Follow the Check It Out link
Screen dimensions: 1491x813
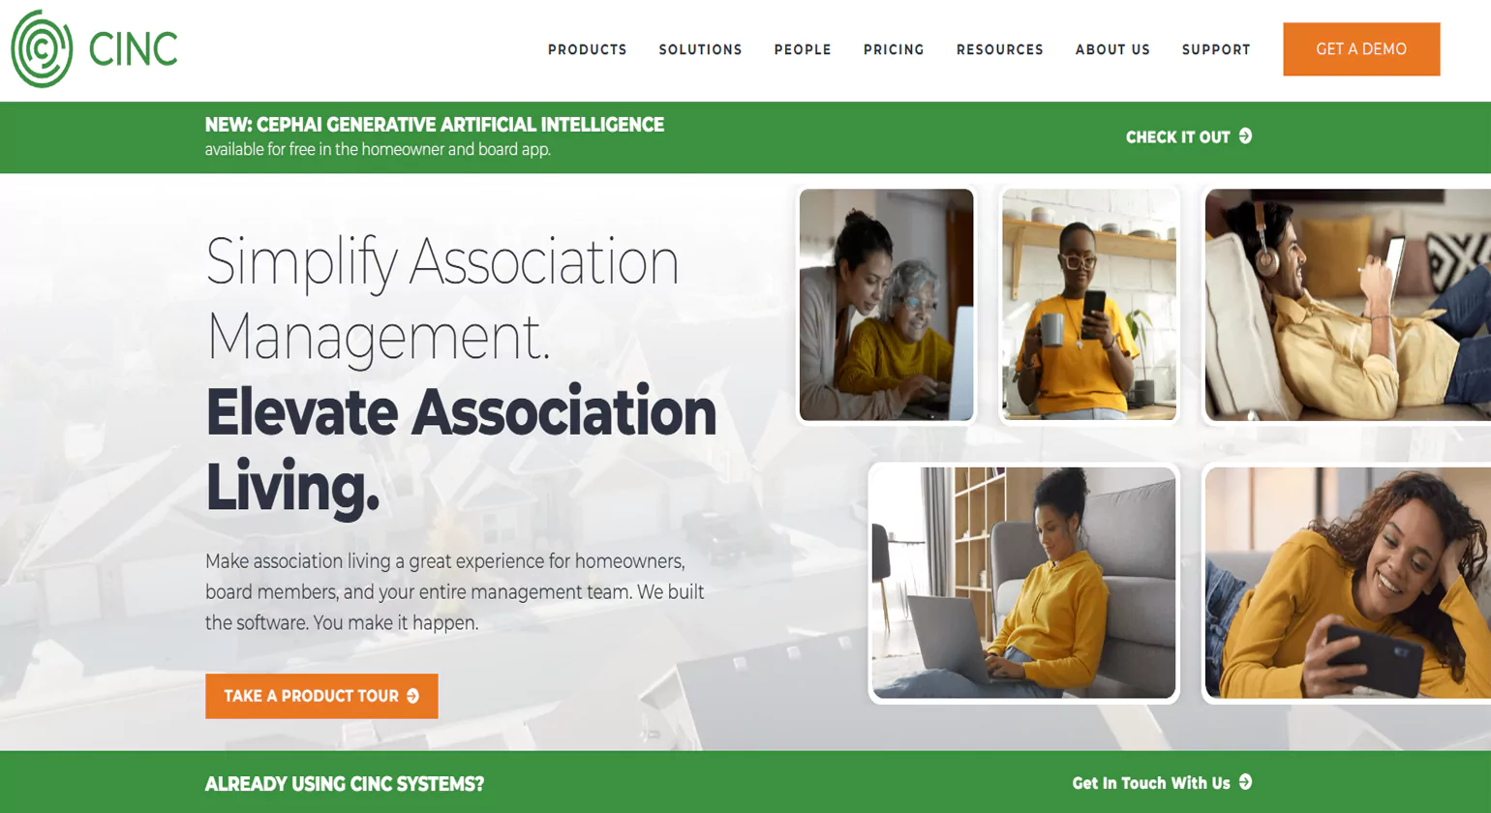coord(1189,136)
